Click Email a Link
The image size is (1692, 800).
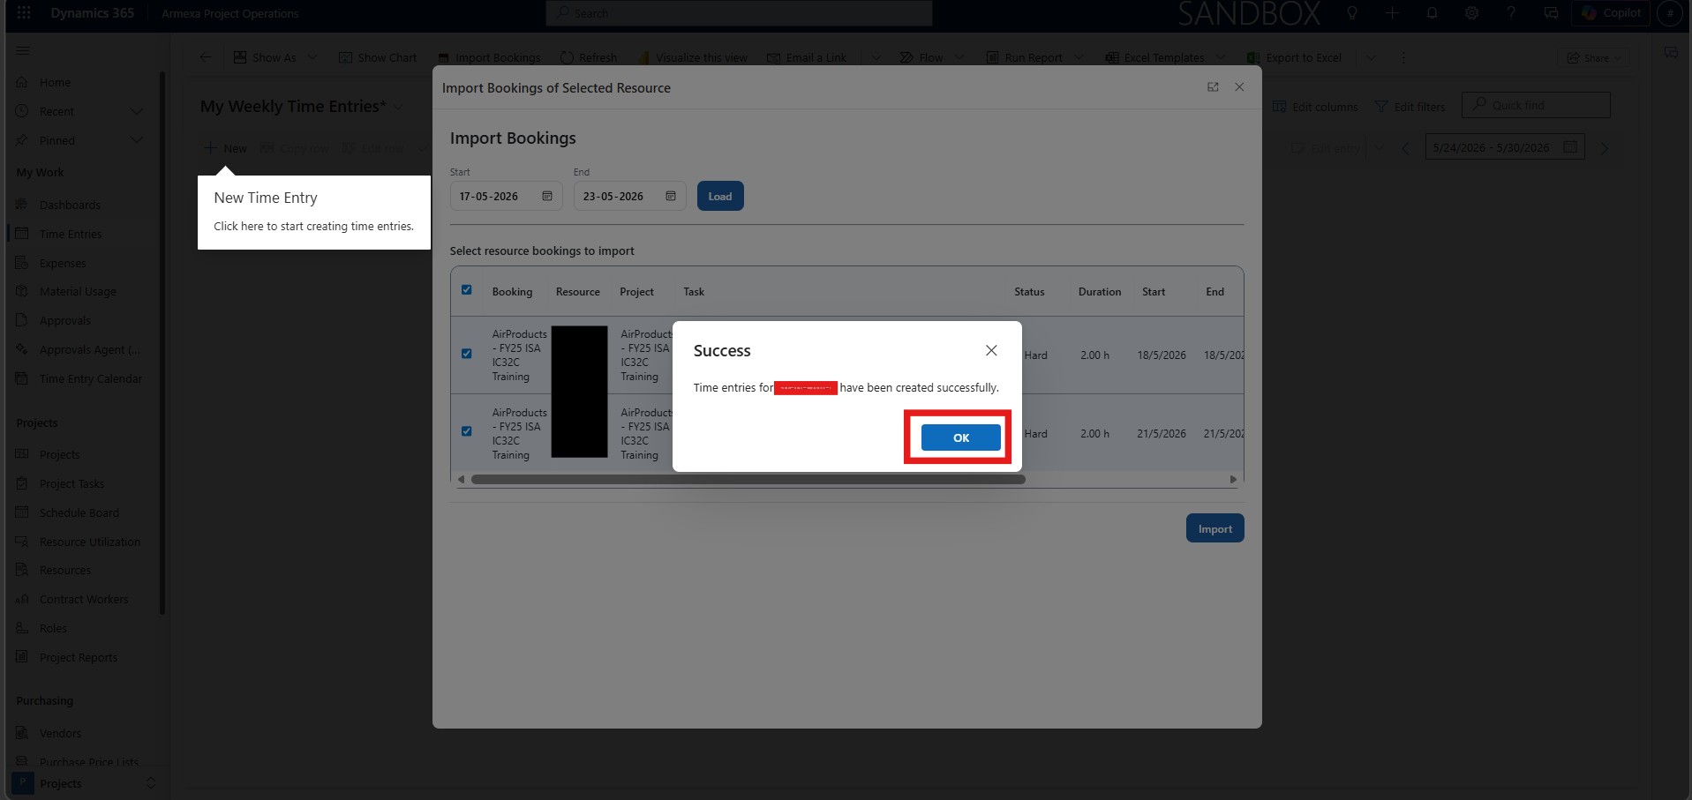(x=807, y=57)
